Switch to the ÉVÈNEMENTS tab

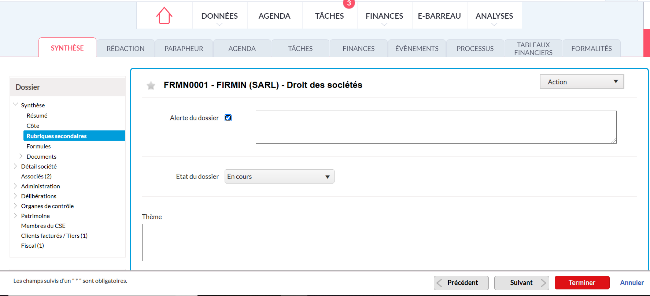pyautogui.click(x=417, y=48)
